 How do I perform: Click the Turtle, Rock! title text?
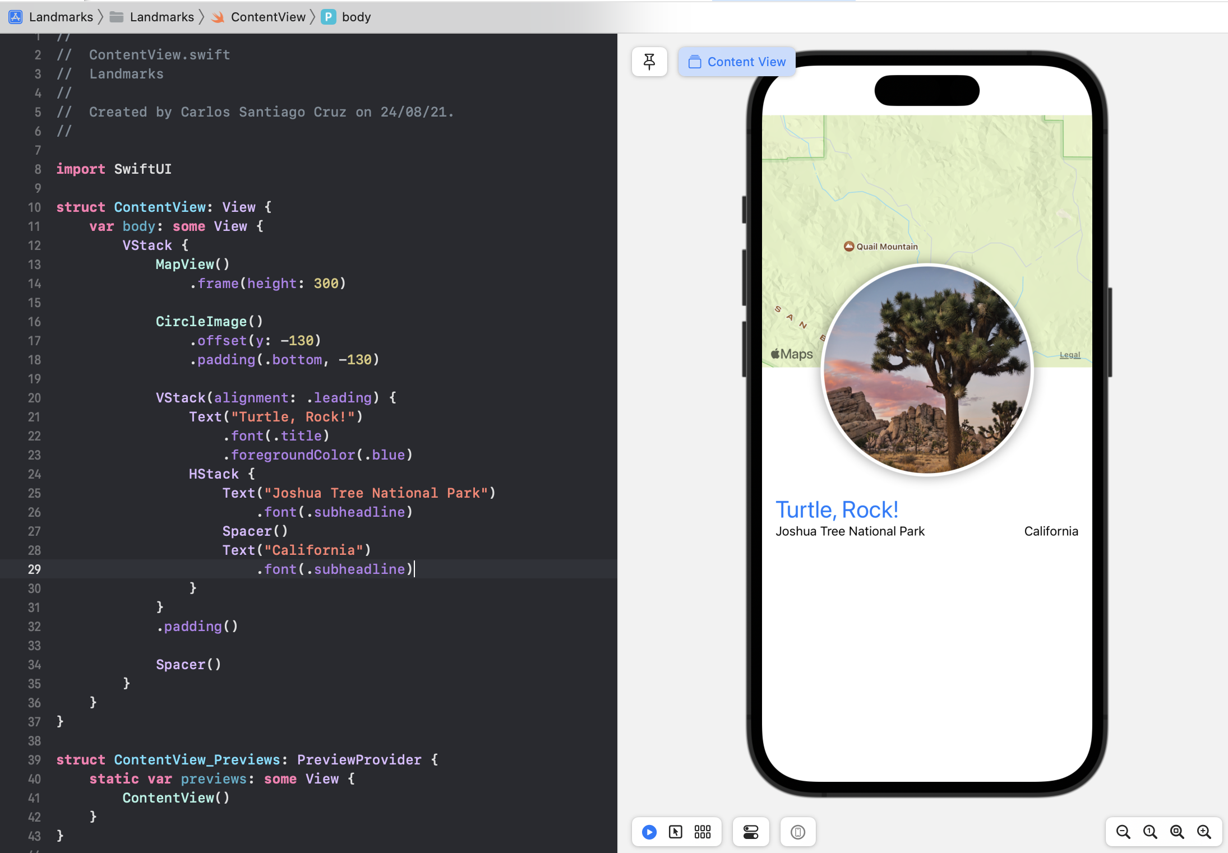[x=837, y=509]
